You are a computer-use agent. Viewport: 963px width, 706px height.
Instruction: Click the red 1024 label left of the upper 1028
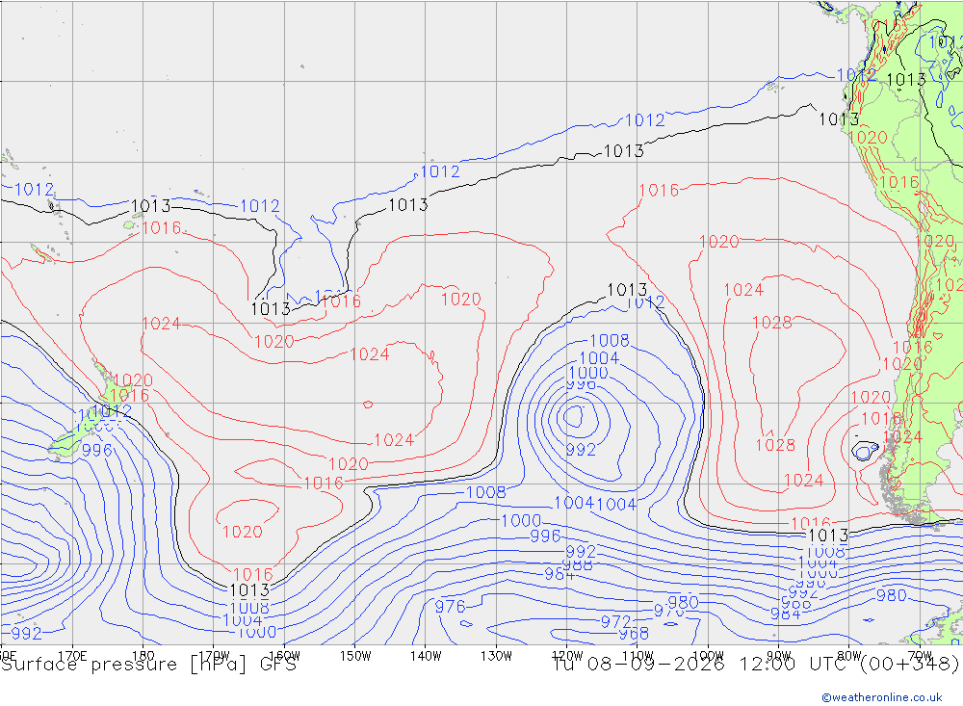743,289
